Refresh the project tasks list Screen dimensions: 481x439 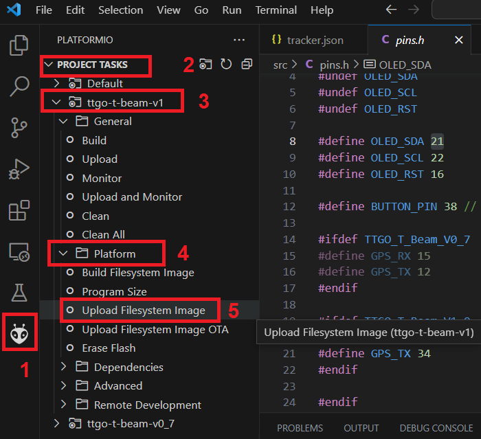click(226, 65)
